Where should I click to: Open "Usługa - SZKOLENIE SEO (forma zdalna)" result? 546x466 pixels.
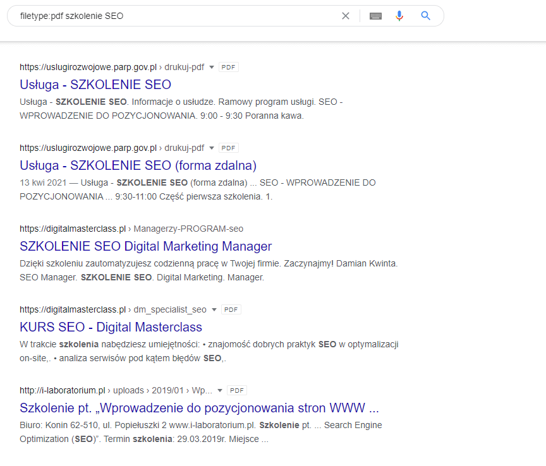[138, 165]
